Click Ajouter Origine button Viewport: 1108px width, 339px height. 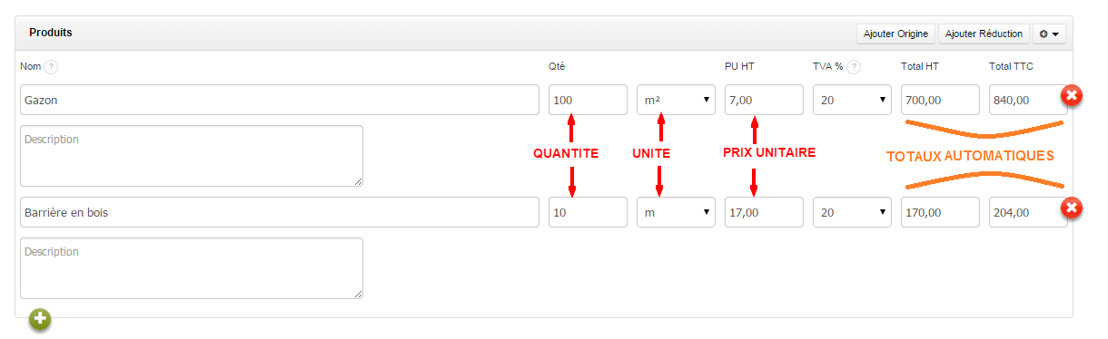pyautogui.click(x=895, y=34)
